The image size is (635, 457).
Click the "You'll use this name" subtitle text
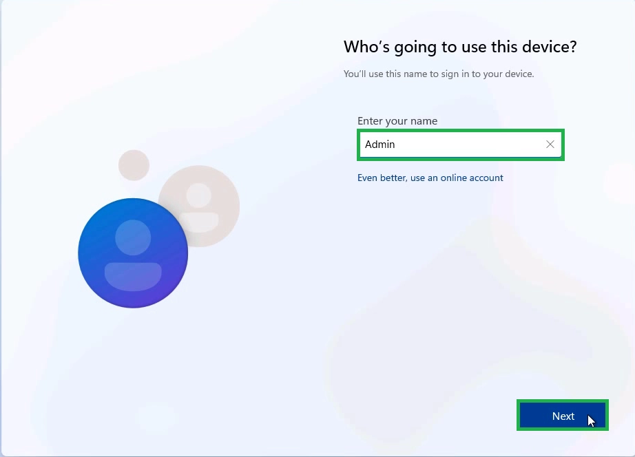438,74
